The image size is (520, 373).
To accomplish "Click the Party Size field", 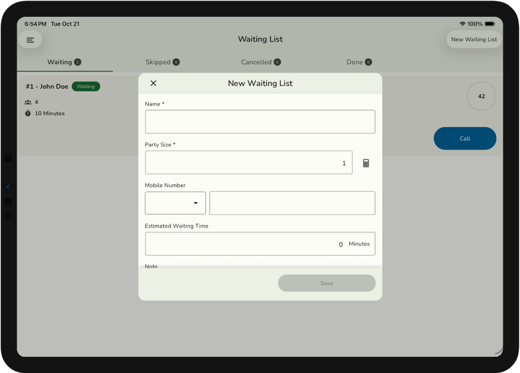I will pos(249,163).
